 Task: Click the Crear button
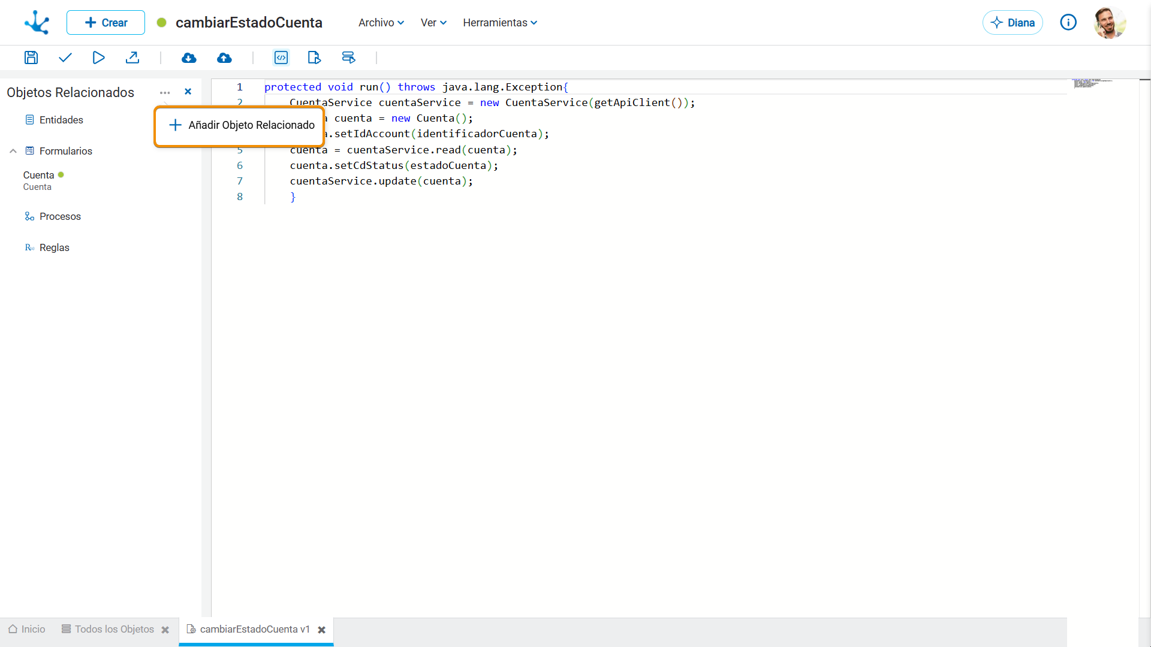click(x=106, y=23)
